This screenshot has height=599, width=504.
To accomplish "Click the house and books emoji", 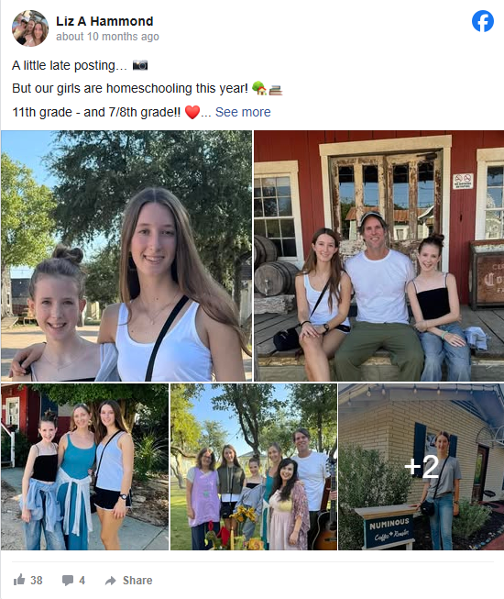I will [x=267, y=88].
